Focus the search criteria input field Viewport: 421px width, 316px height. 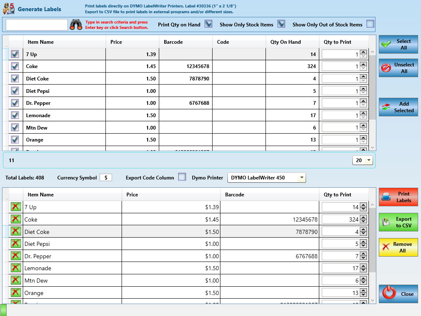(x=37, y=25)
